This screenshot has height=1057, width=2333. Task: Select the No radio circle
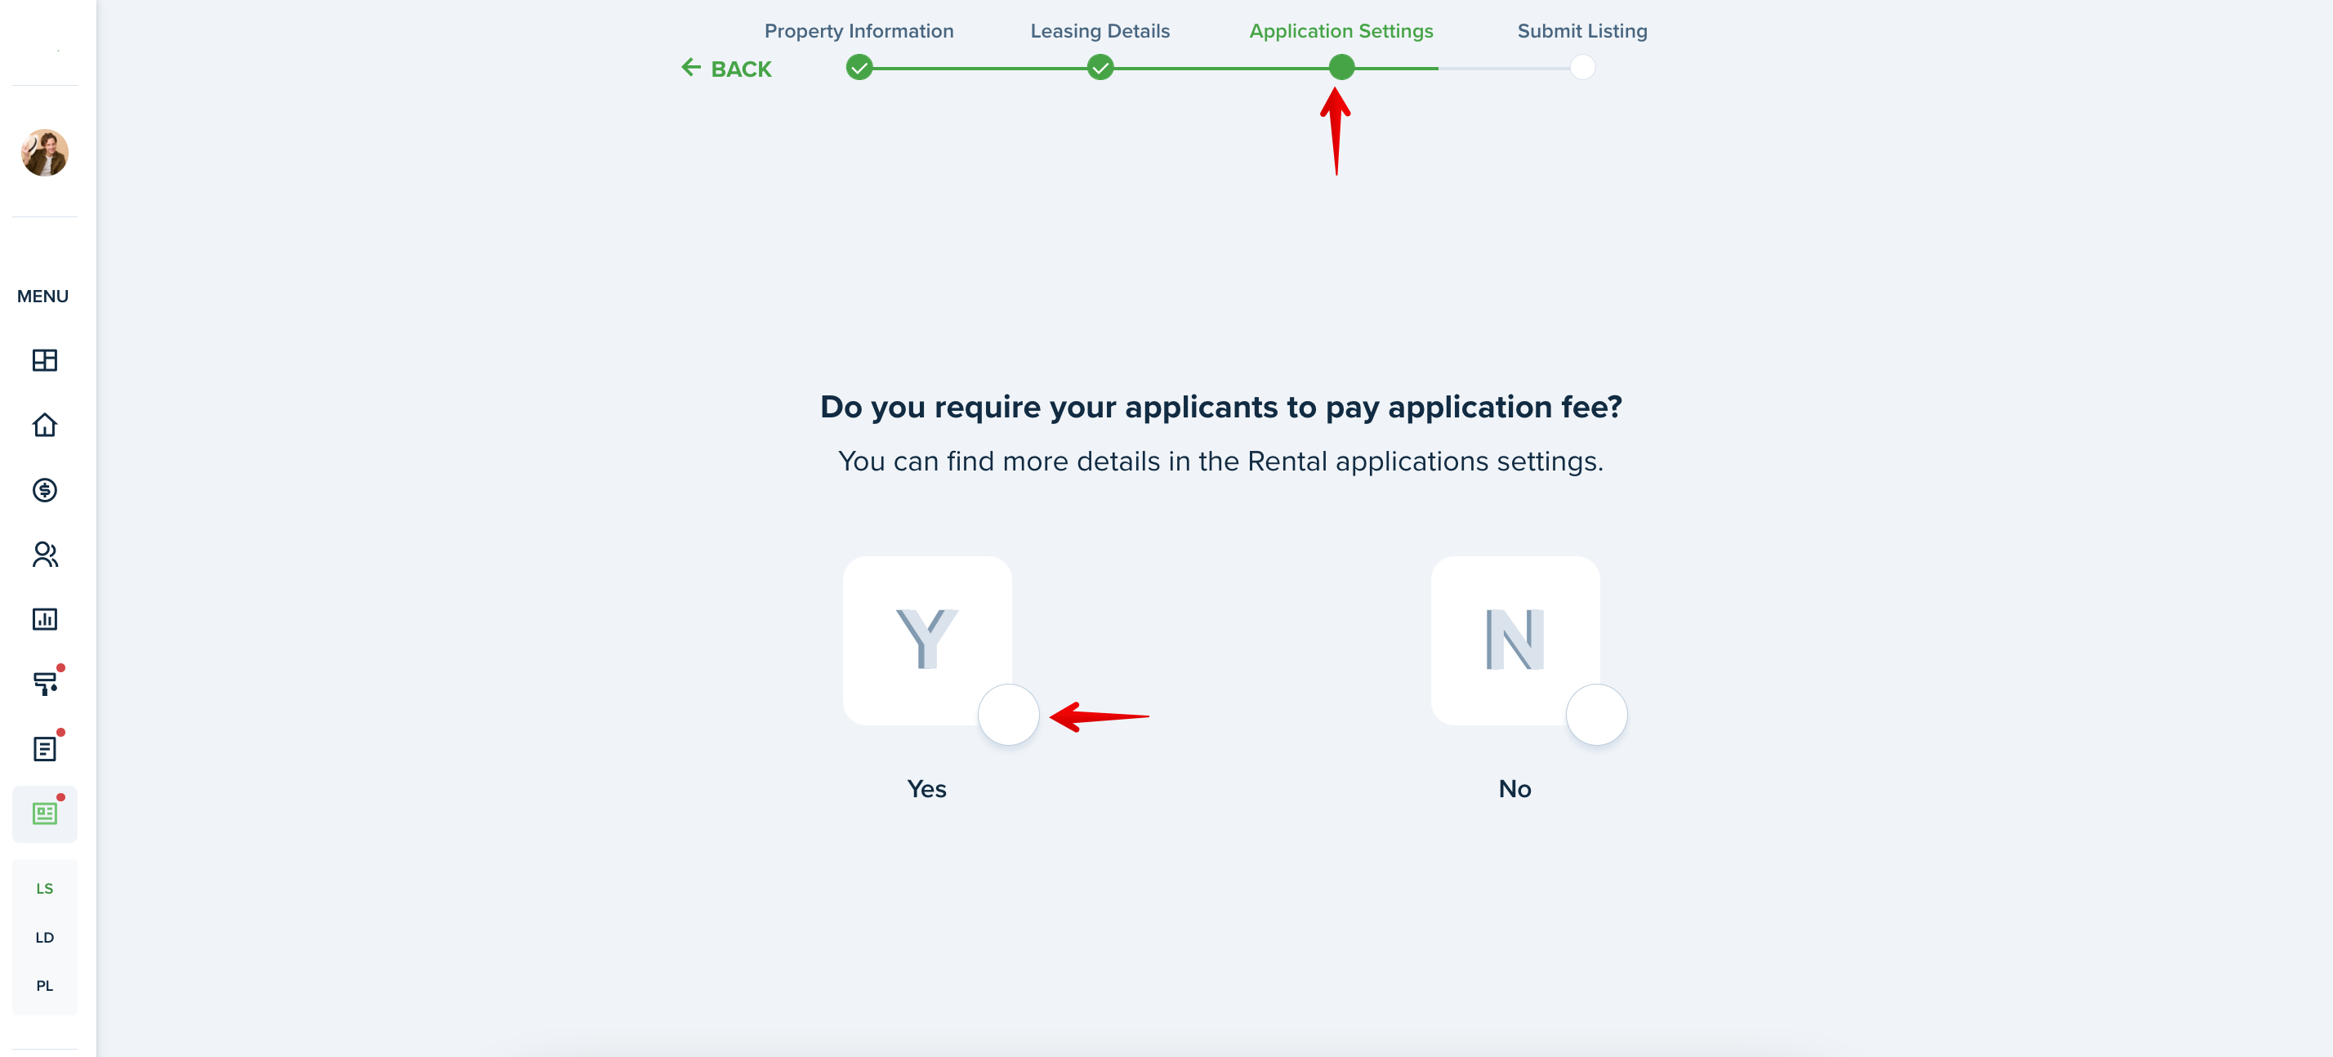(x=1596, y=715)
